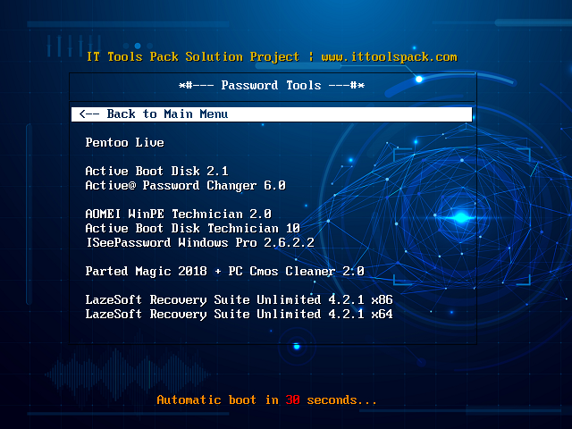Image resolution: width=572 pixels, height=429 pixels.
Task: Click the Automatic boot countdown message
Action: pyautogui.click(x=266, y=400)
